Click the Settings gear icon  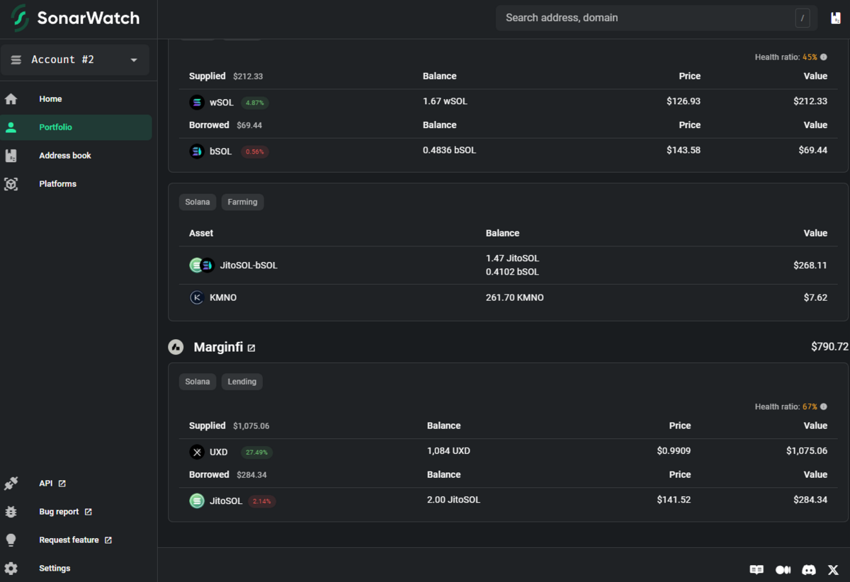[11, 569]
